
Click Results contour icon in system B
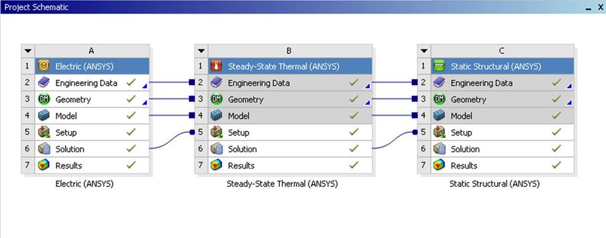[x=216, y=165]
